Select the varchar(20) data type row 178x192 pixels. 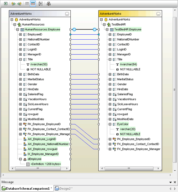pos(127,129)
